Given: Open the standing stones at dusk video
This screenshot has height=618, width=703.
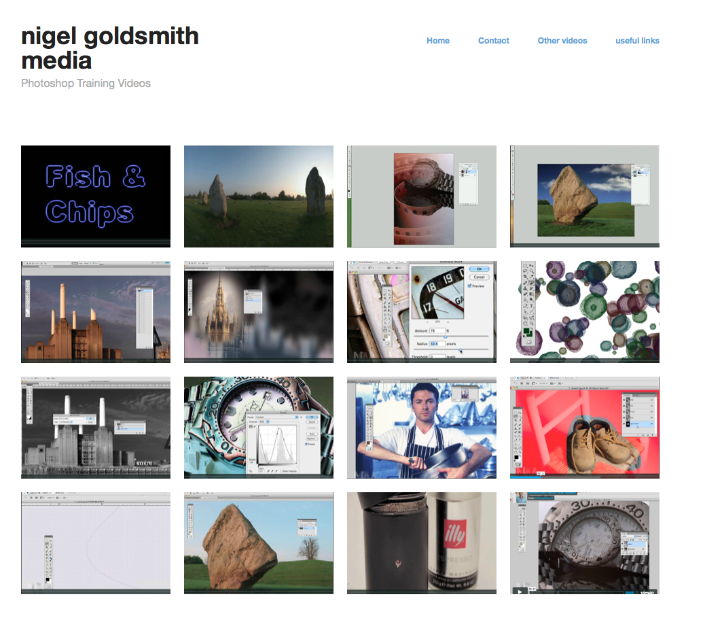Looking at the screenshot, I should pos(259,196).
